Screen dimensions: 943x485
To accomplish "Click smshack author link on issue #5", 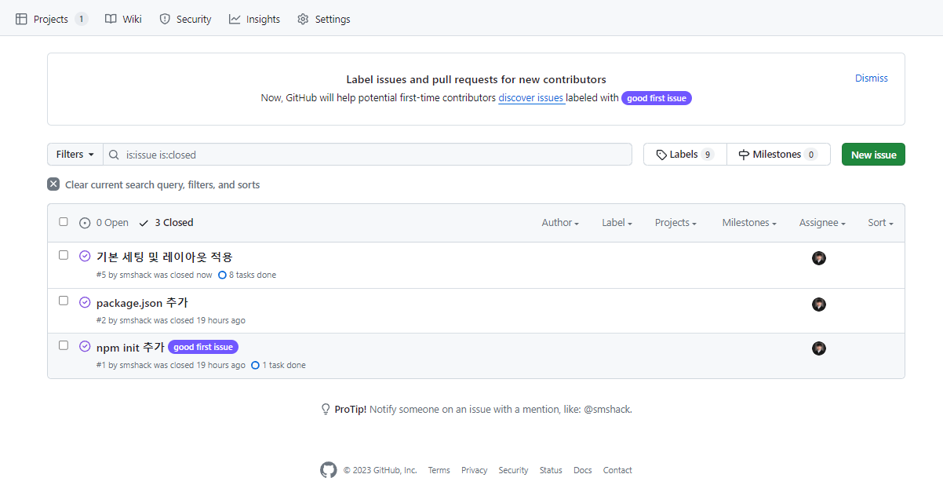I will coord(135,275).
